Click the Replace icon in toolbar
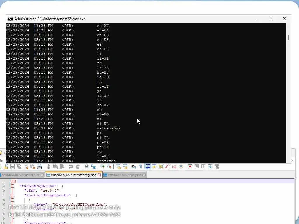The height and width of the screenshot is (224, 299). tap(93, 167)
